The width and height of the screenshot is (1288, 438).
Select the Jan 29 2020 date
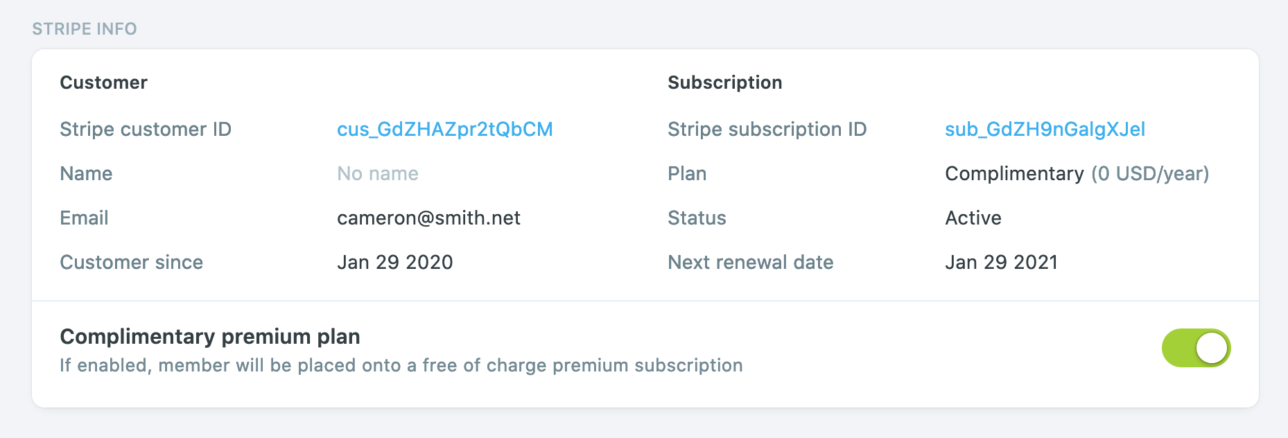click(395, 263)
